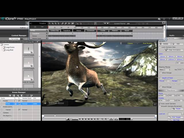This screenshot has height=138, width=184.
Task: Collapse the Avatar tree node
Action: coord(2,101)
